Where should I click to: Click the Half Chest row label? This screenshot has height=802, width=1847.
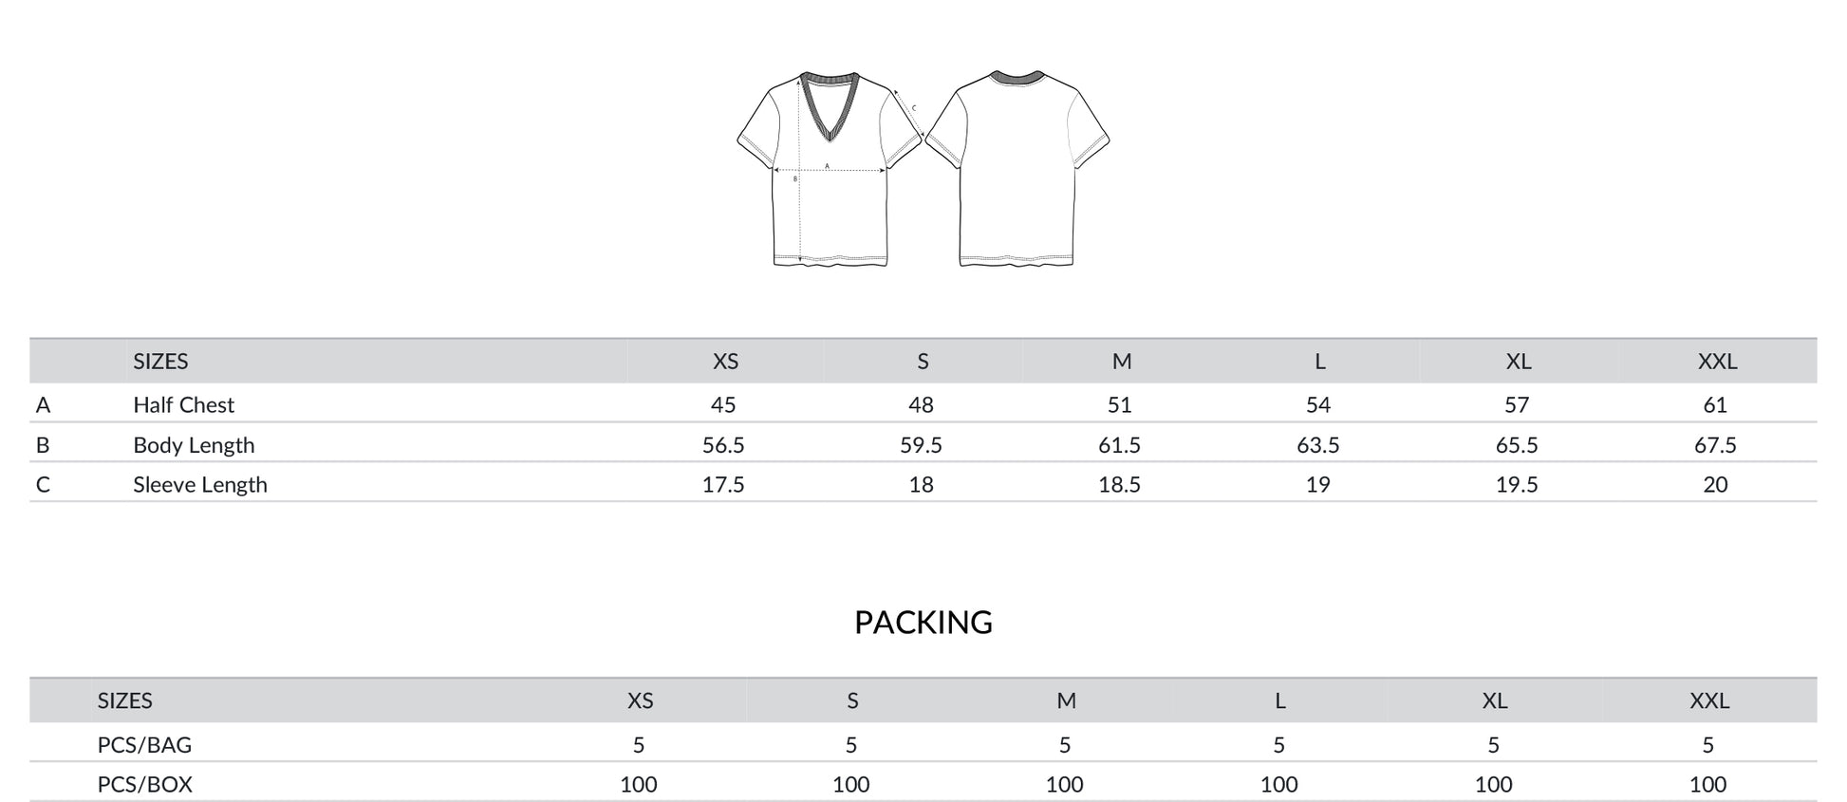pos(183,405)
